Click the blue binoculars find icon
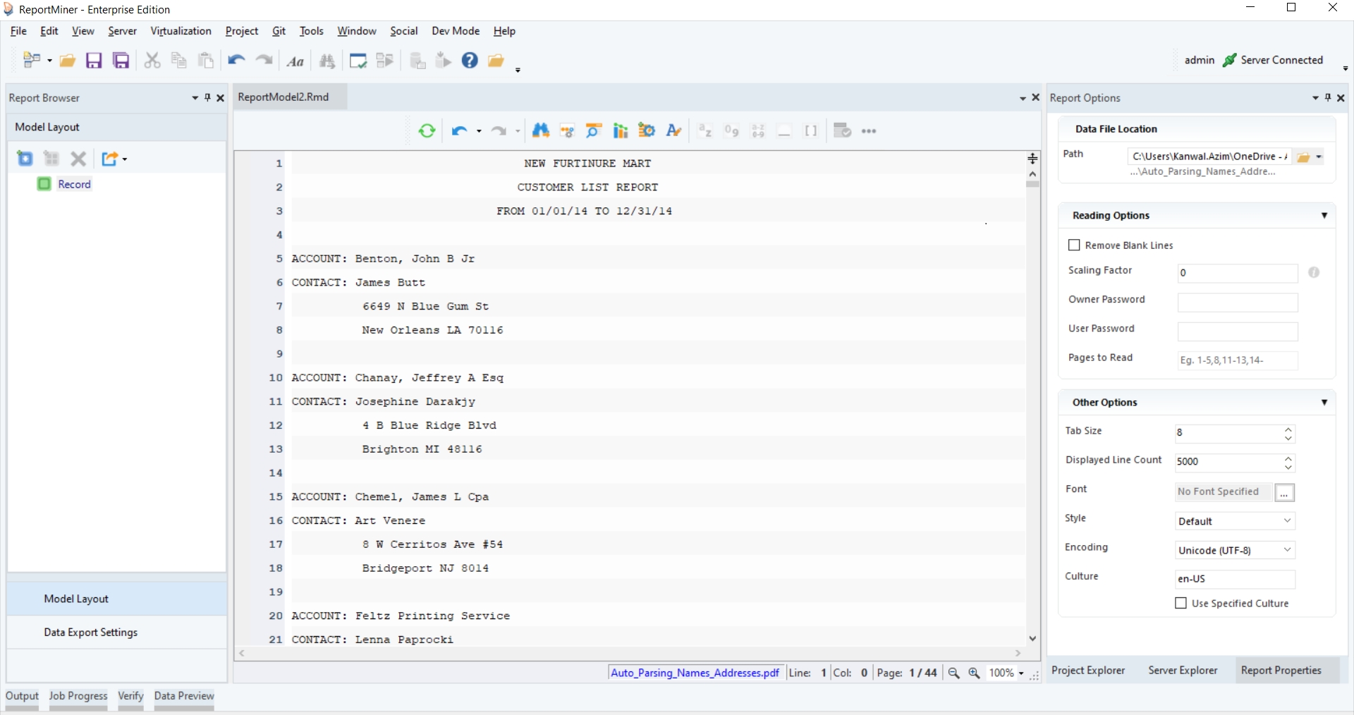1354x715 pixels. point(541,131)
